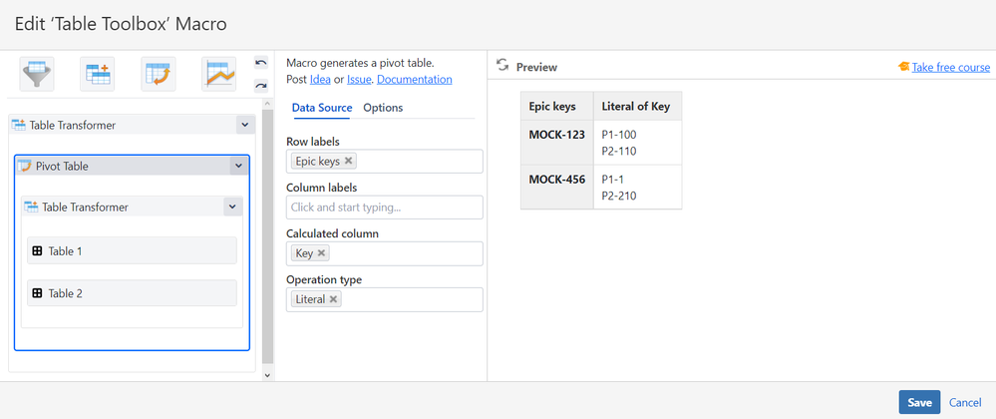Open the Data Source tab

(321, 108)
